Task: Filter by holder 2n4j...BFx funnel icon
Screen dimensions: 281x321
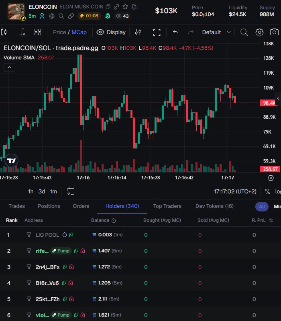Action: pos(29,267)
